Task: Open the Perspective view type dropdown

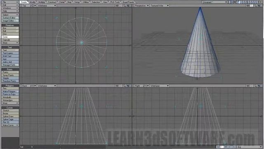Action: point(141,5)
